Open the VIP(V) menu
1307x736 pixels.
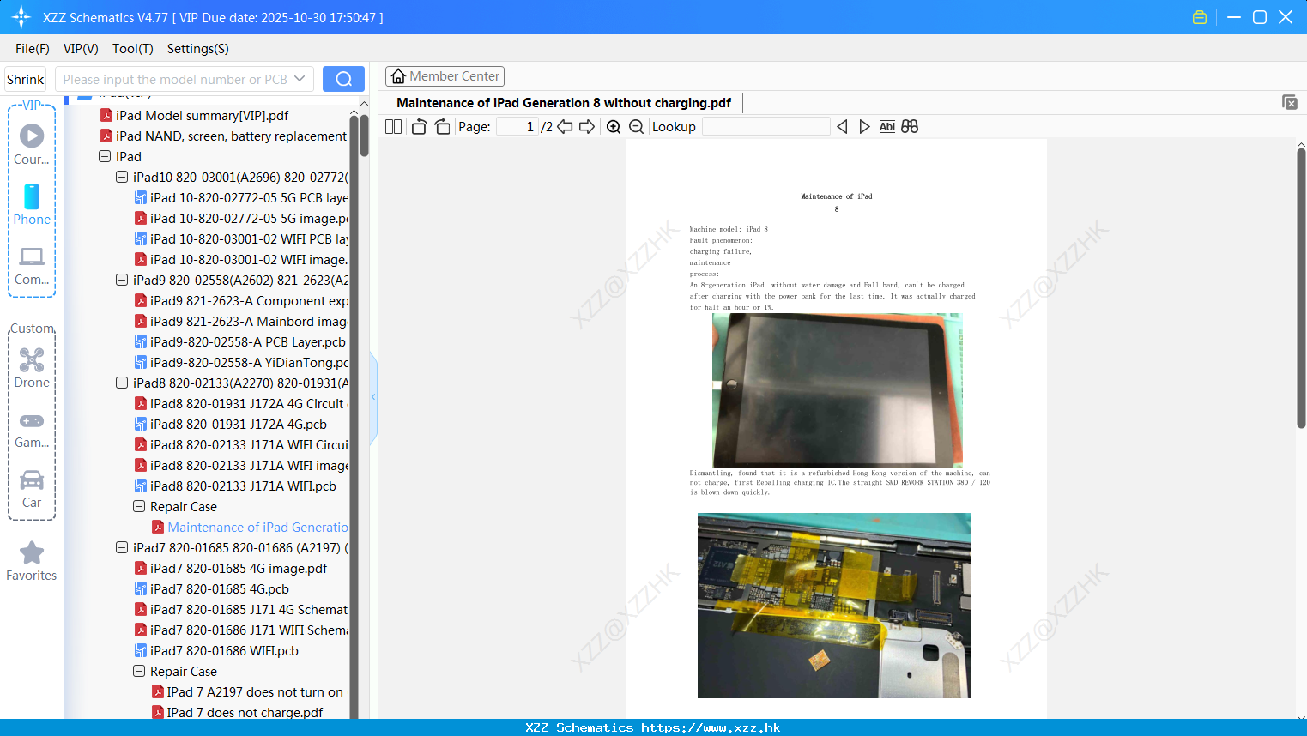81,49
